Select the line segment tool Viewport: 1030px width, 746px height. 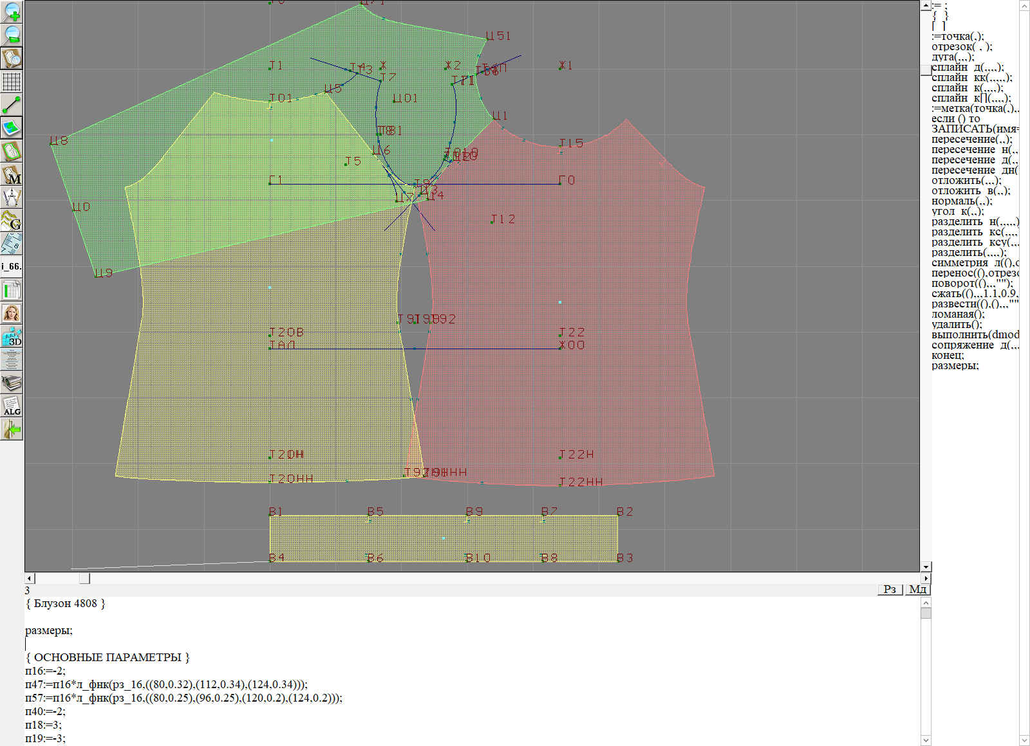12,105
